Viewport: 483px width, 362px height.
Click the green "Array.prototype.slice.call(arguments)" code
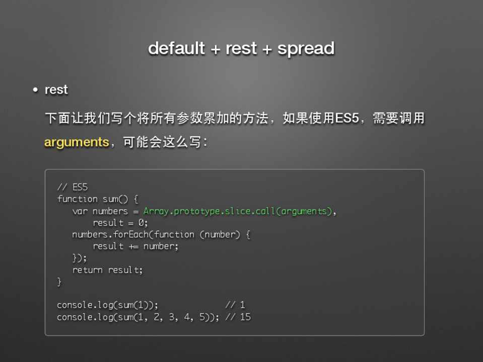tap(238, 211)
